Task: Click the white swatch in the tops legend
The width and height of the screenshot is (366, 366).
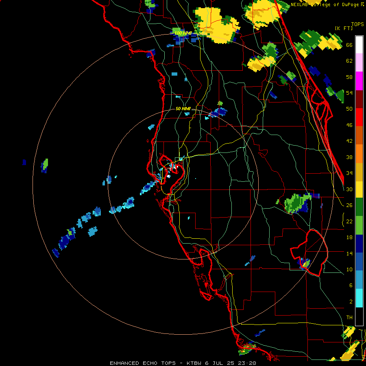Action: click(x=359, y=45)
